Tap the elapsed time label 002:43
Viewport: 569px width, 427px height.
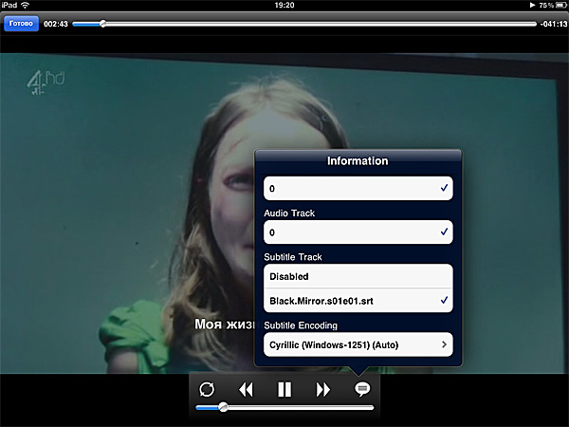click(56, 23)
